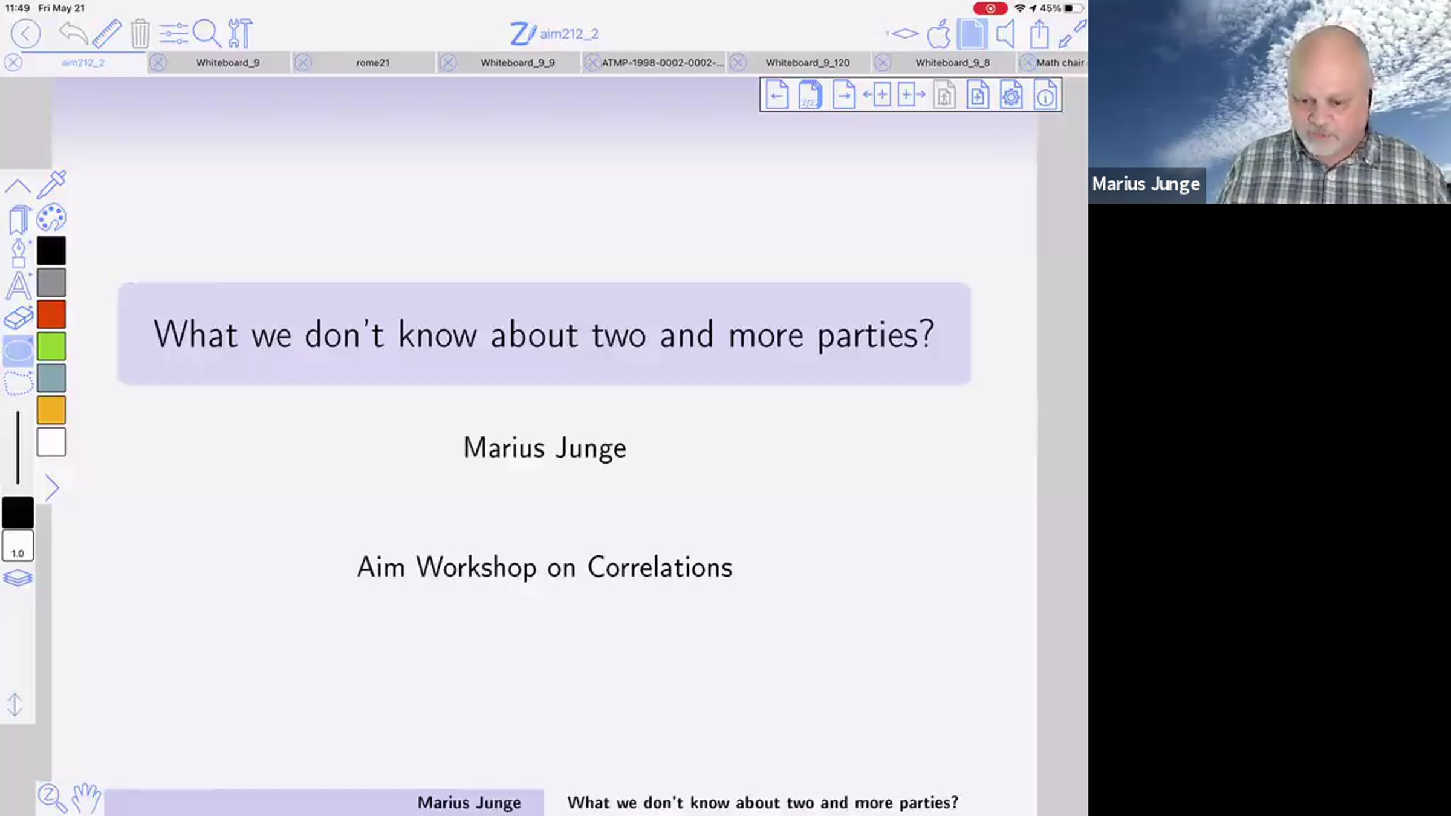Open document settings gear icon

pos(1011,96)
